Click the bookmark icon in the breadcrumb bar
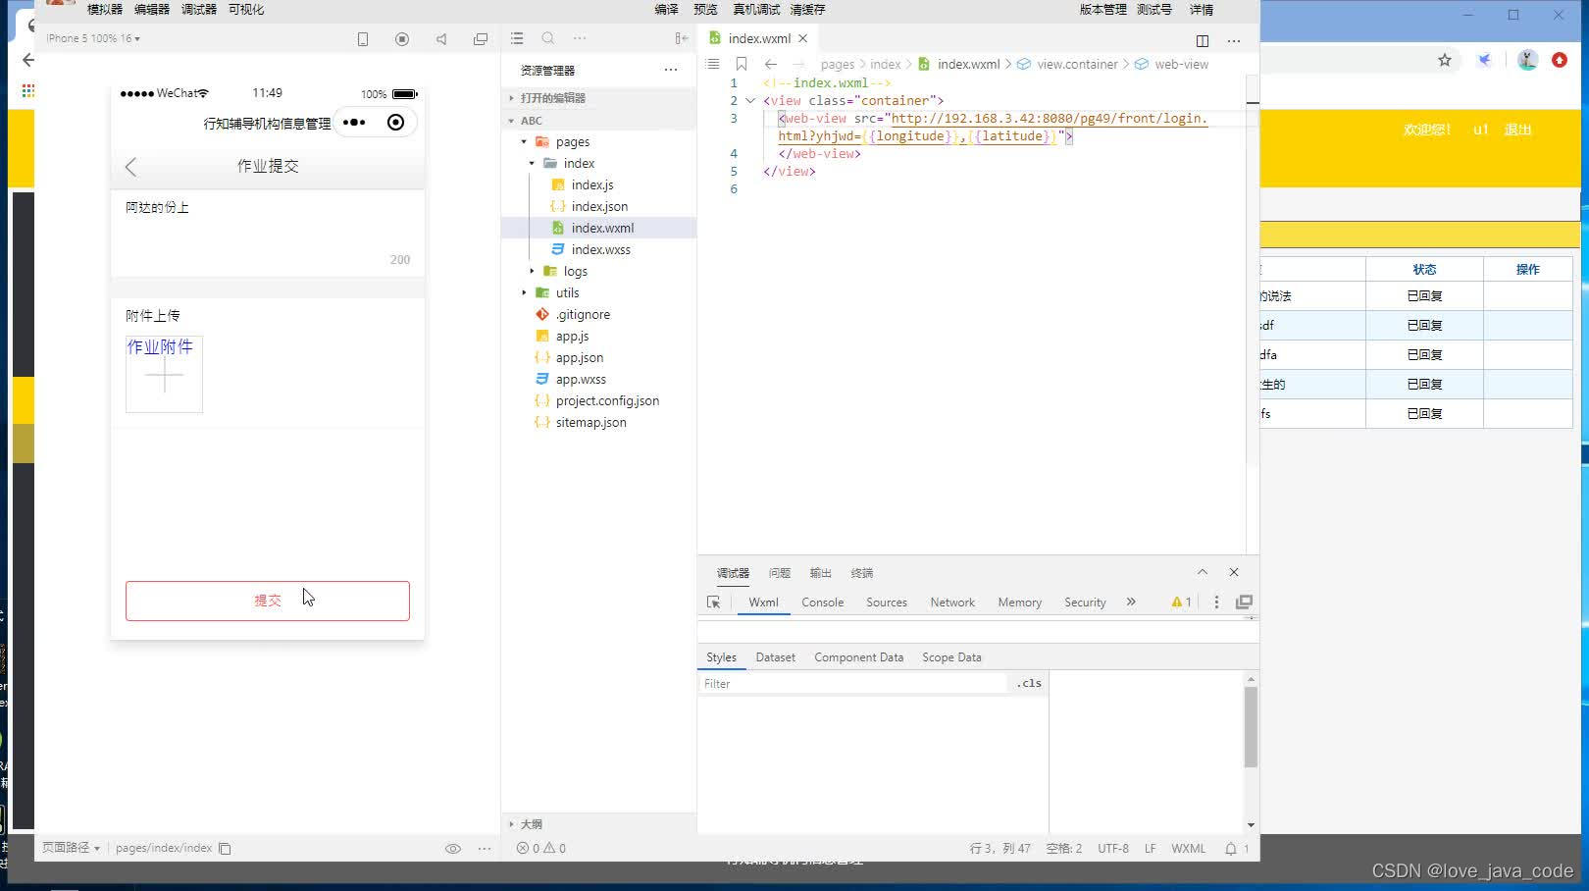The width and height of the screenshot is (1589, 891). [742, 64]
